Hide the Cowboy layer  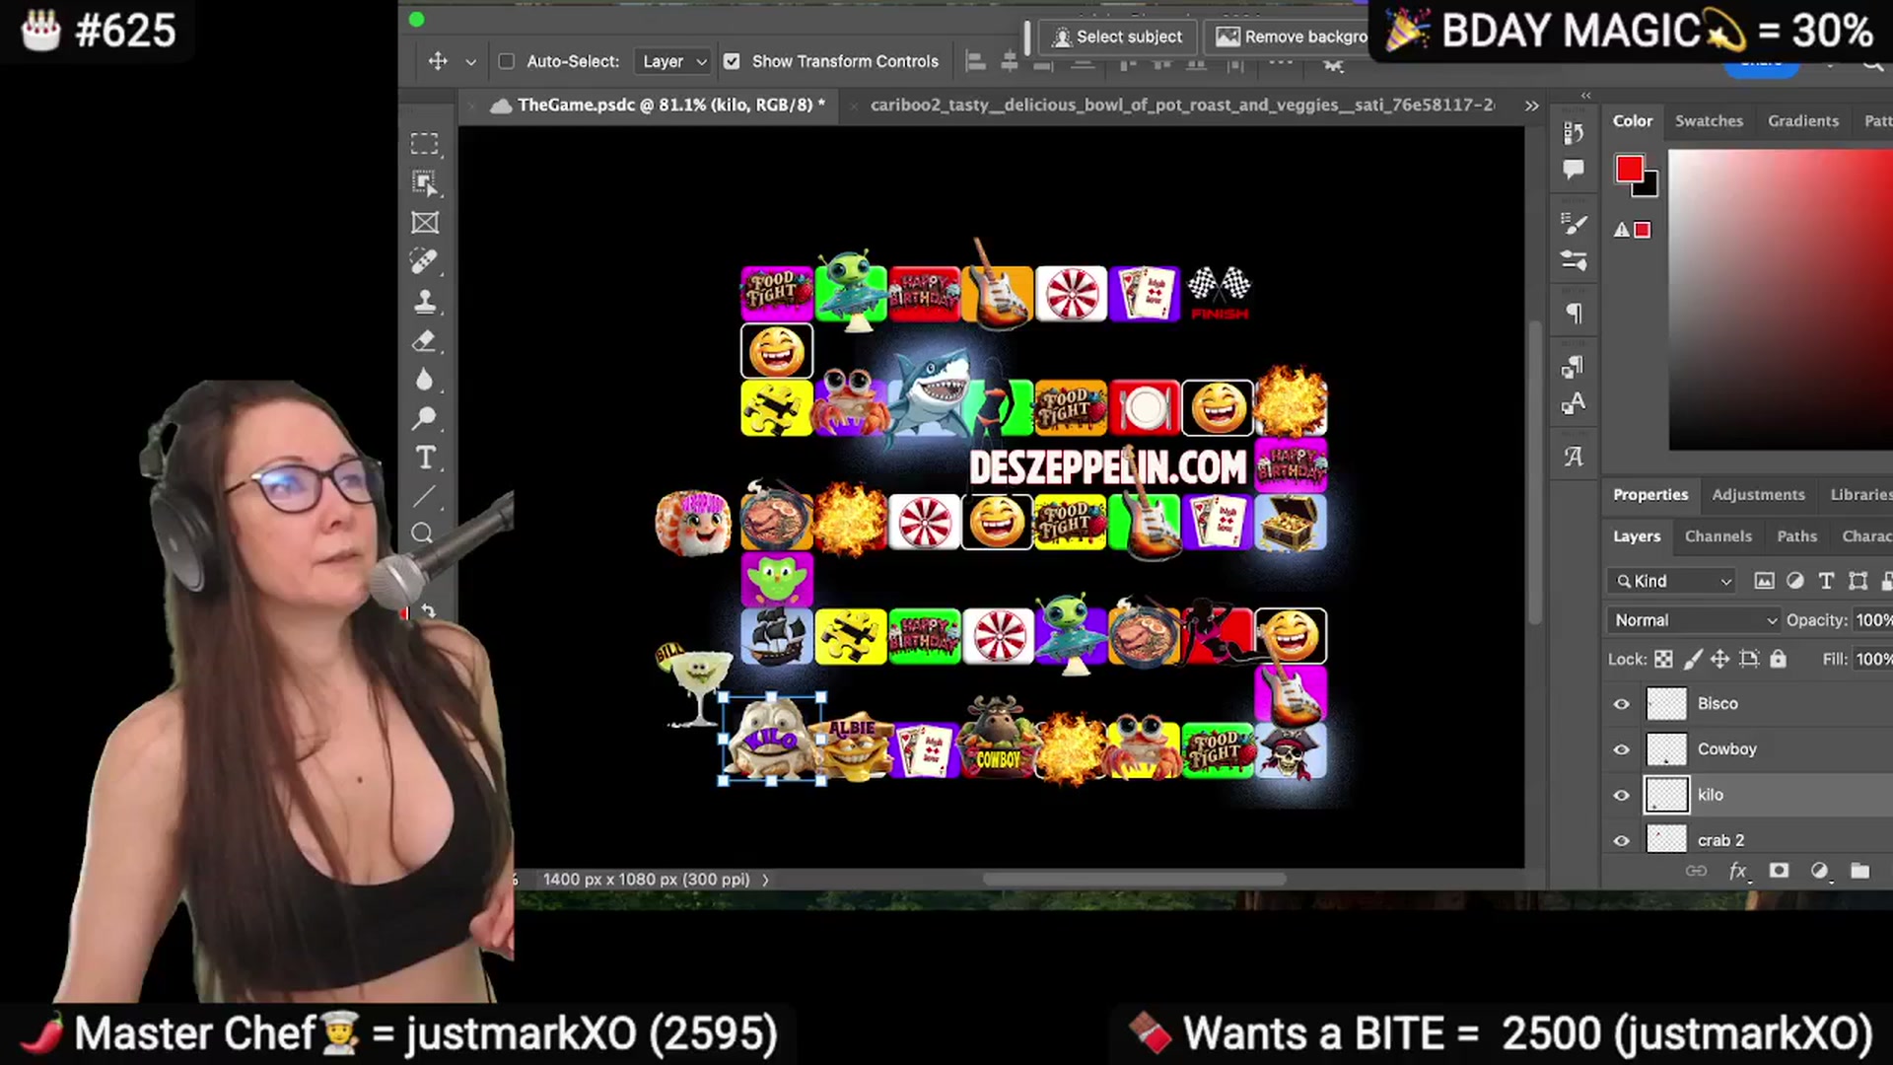point(1622,749)
